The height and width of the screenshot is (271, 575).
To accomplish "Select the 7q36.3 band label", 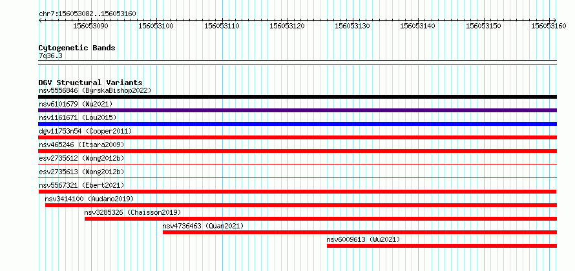I will [50, 55].
